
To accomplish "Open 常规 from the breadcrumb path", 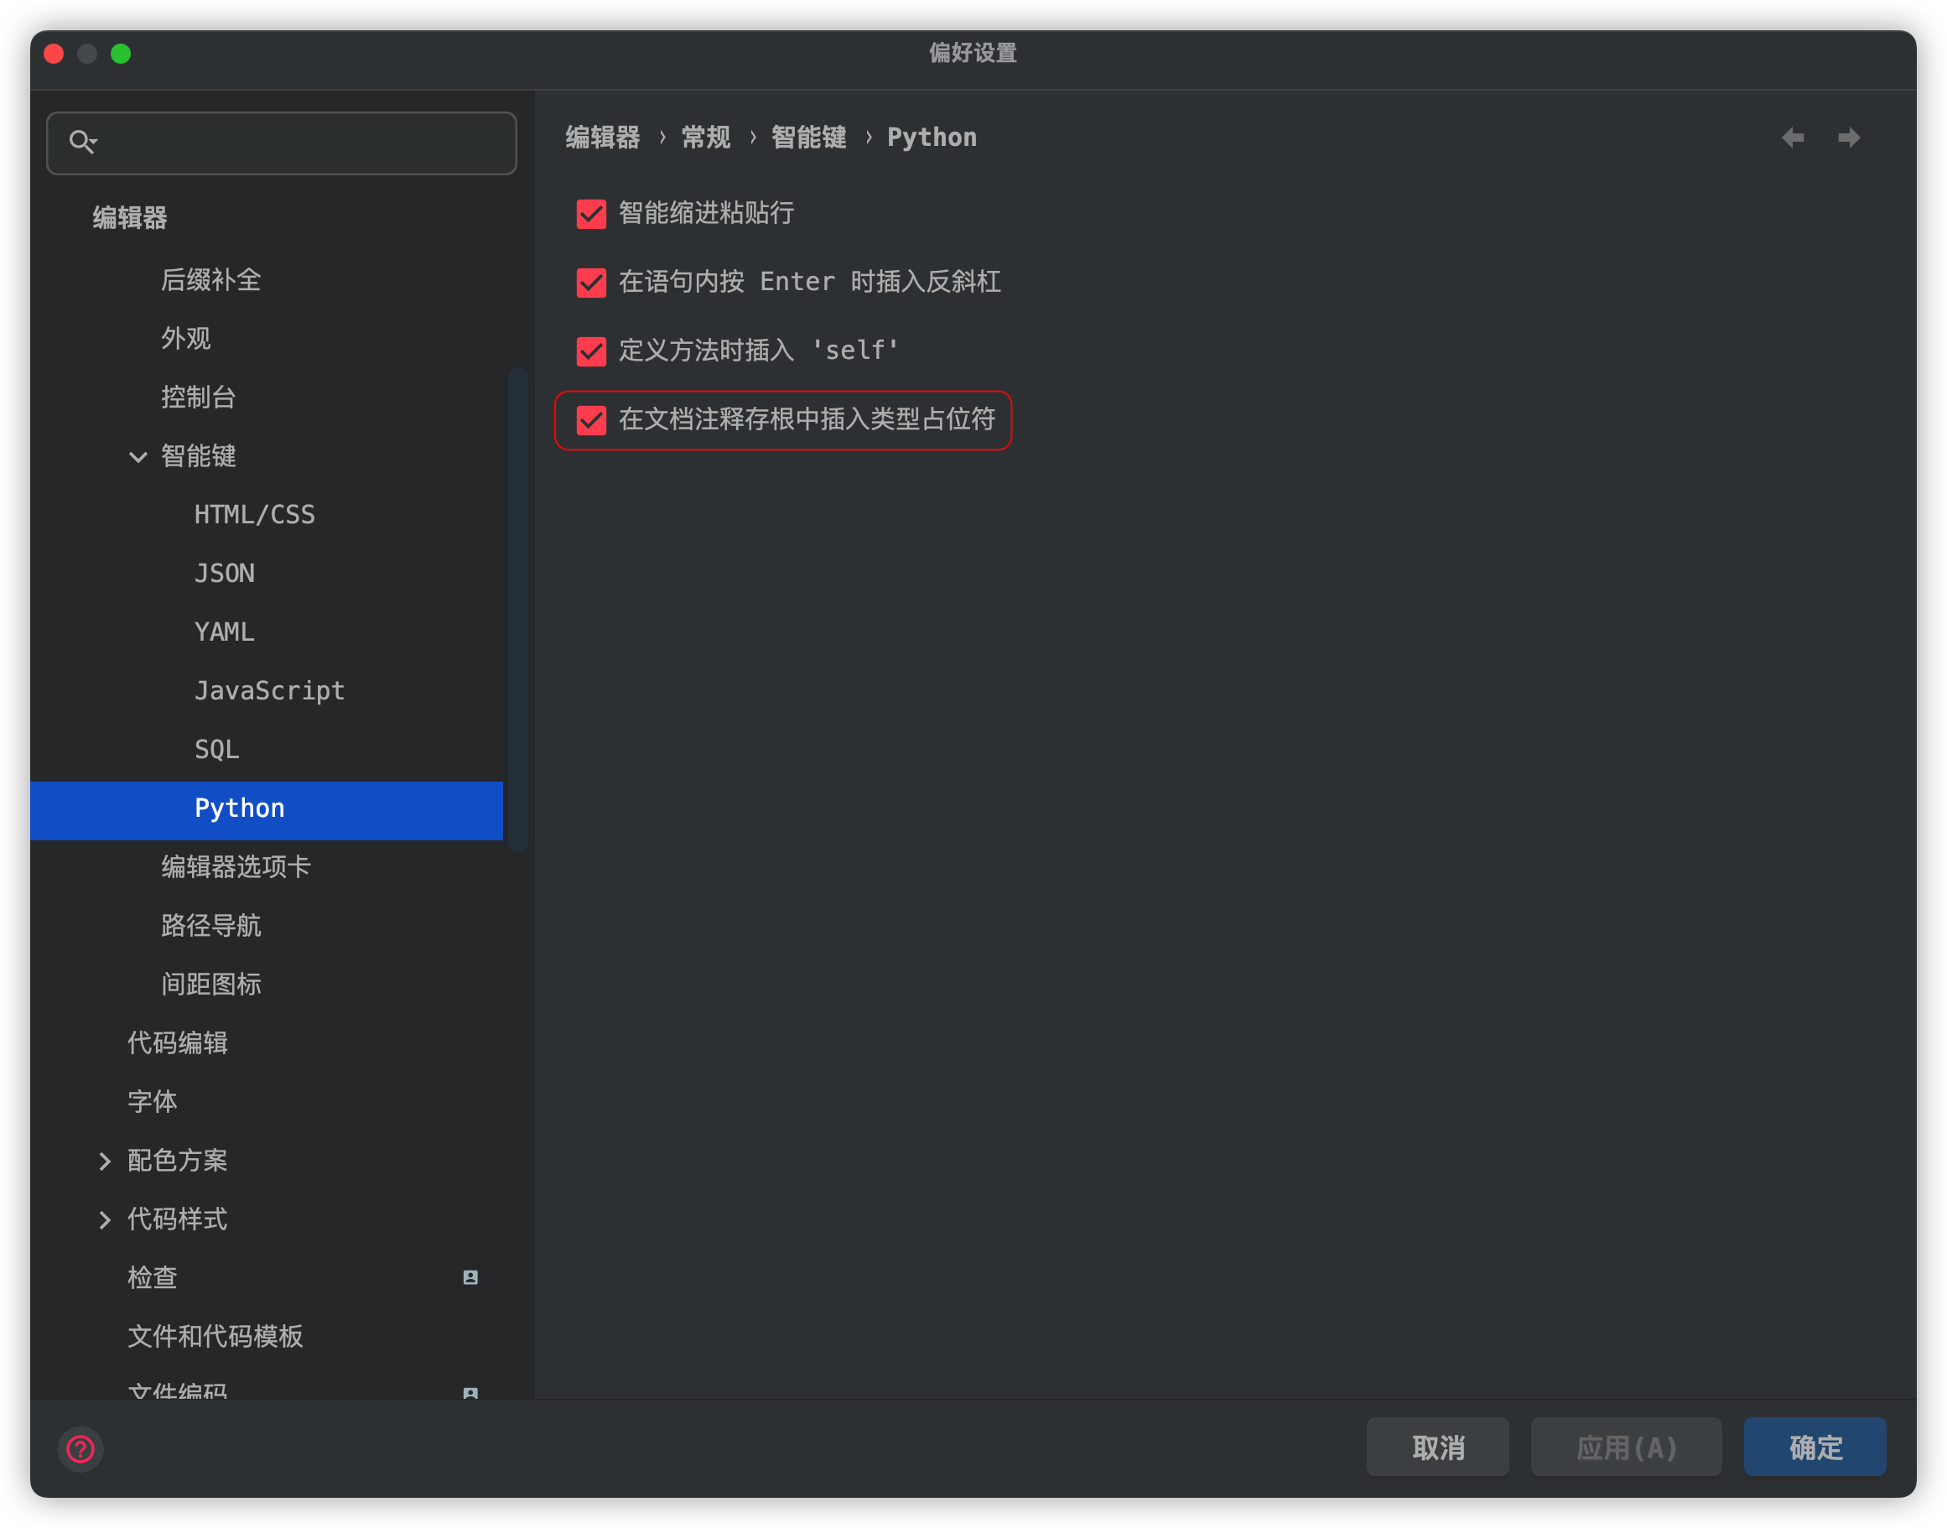I will (704, 137).
